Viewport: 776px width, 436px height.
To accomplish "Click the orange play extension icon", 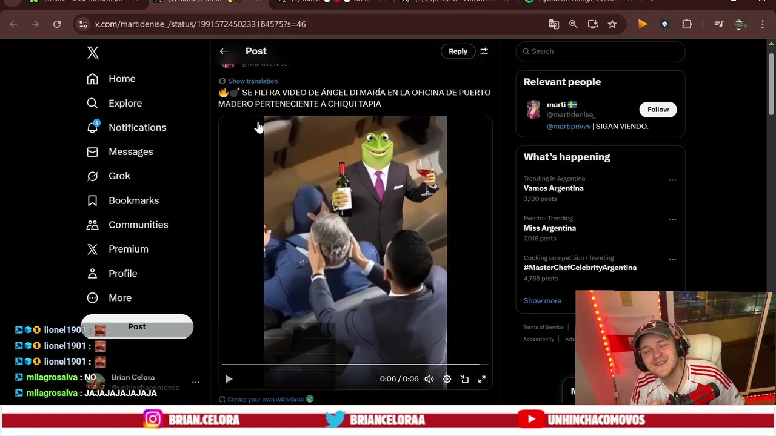I will click(643, 24).
